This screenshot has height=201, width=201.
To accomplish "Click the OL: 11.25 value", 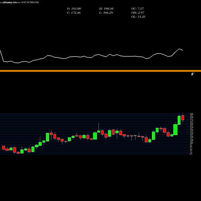I will (x=138, y=17).
